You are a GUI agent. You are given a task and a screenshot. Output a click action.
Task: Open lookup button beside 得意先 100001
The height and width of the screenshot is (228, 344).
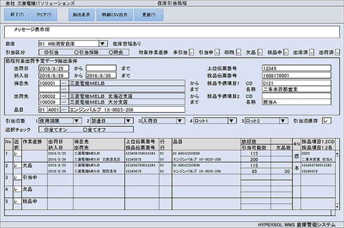(x=64, y=83)
